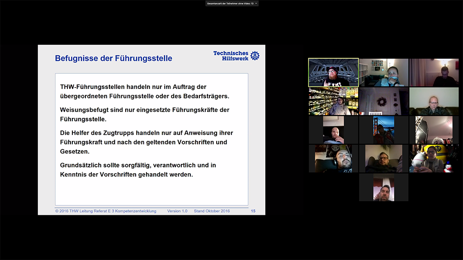Select the yellow-highlighted active speaker video
This screenshot has width=463, height=260.
click(x=333, y=72)
